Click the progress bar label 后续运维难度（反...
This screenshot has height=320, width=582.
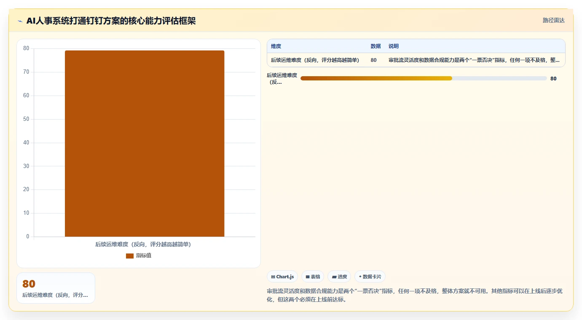click(x=282, y=78)
